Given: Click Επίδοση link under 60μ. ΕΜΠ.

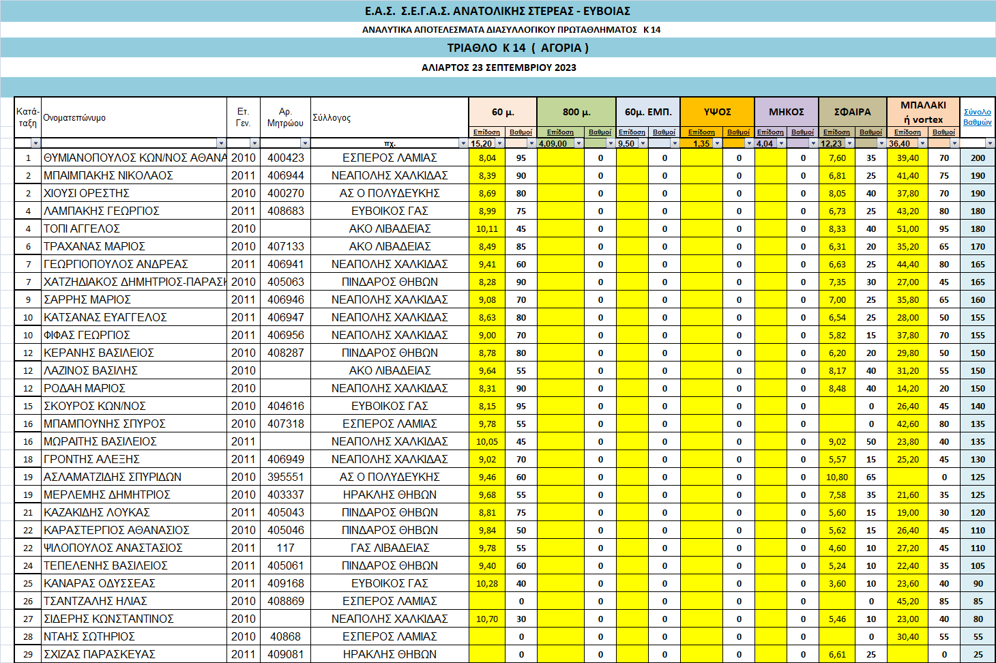Looking at the screenshot, I should (632, 132).
